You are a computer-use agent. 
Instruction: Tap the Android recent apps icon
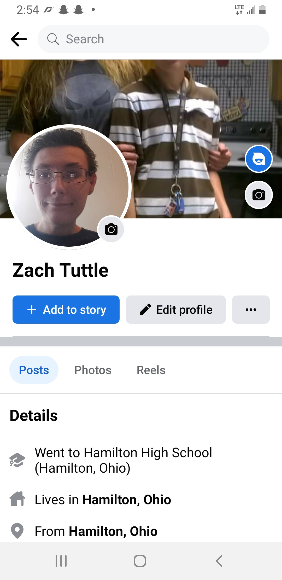tap(61, 561)
